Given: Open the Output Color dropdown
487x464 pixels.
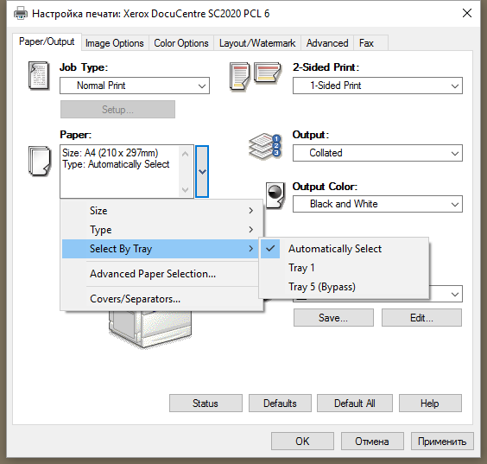Looking at the screenshot, I should tap(377, 204).
